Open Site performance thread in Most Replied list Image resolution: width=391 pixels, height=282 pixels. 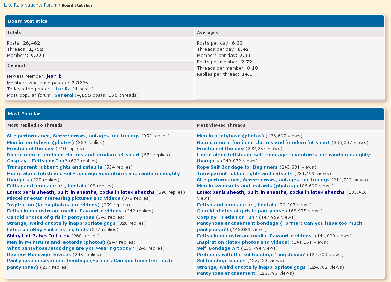73,136
